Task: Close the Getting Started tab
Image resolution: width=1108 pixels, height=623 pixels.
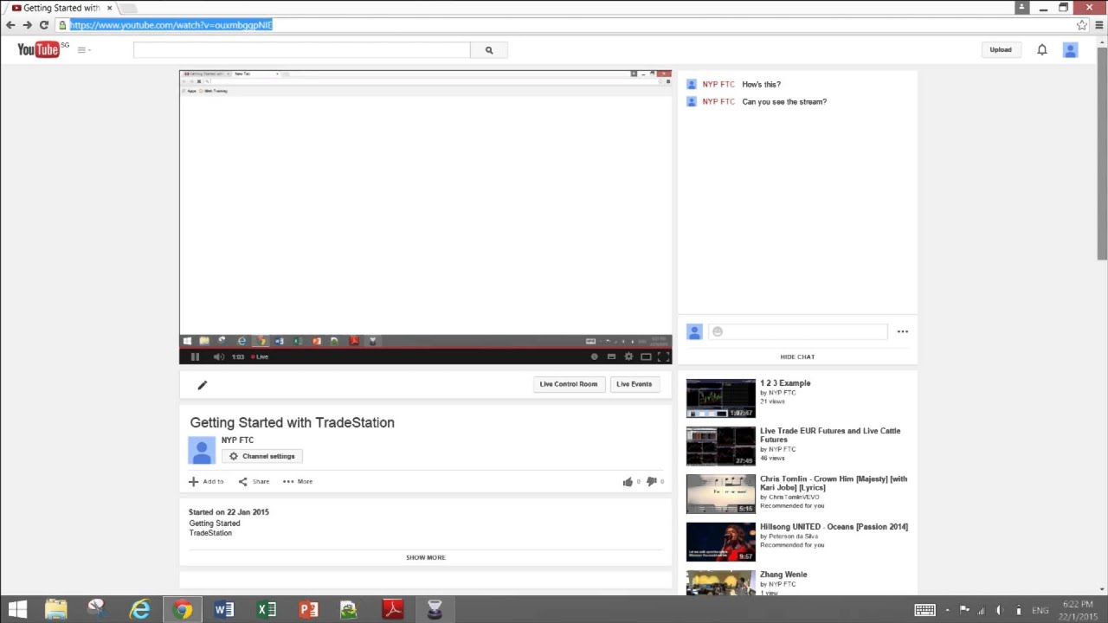Action: pos(109,8)
